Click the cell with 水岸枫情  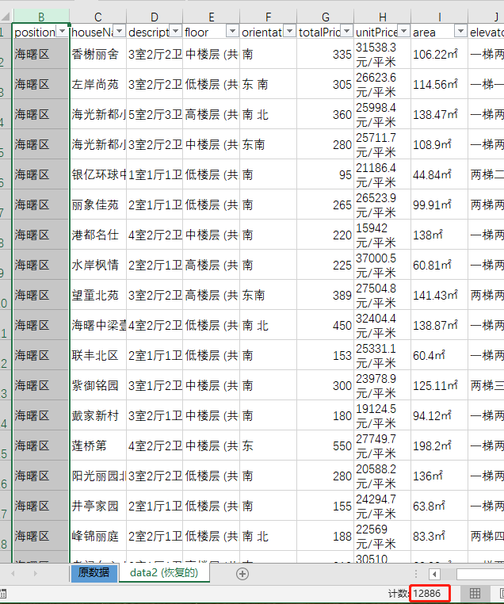click(x=97, y=265)
